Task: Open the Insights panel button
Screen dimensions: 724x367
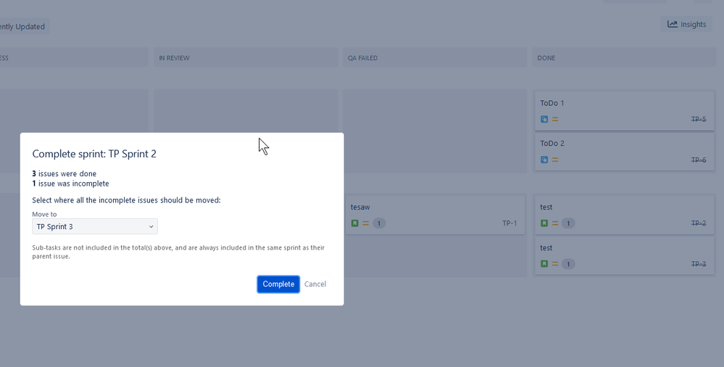Action: 686,25
